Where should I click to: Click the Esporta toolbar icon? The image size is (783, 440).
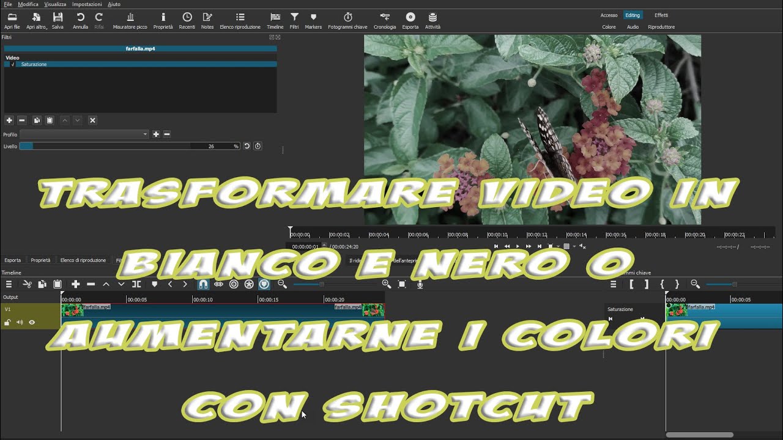[x=410, y=21]
